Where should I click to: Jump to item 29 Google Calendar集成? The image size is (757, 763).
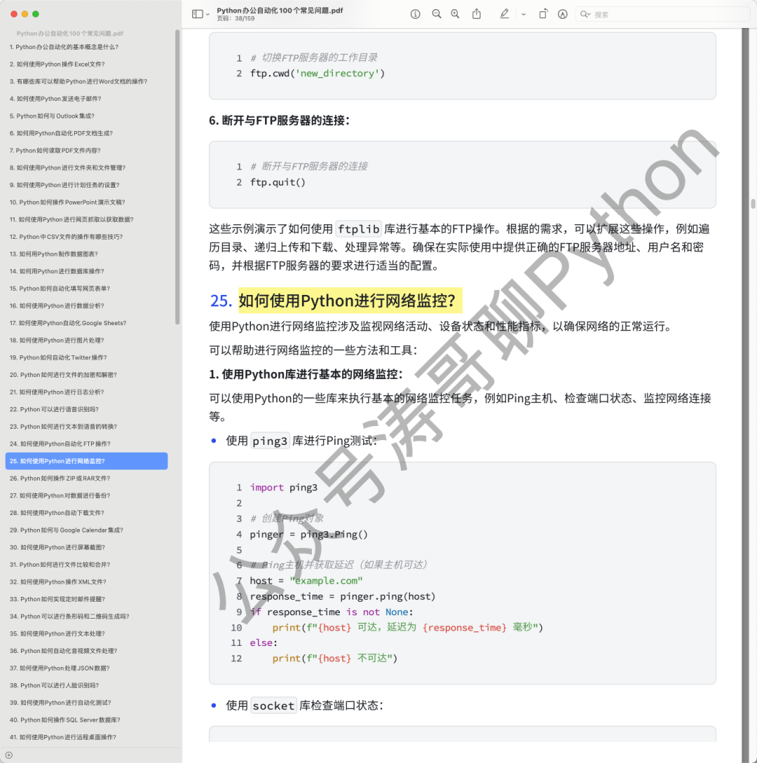(67, 530)
